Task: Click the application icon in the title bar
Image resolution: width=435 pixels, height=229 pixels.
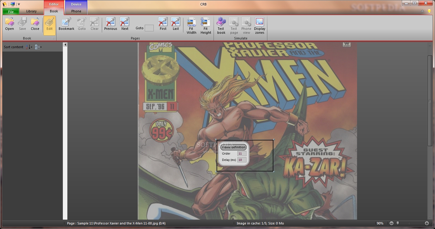Action: coord(5,4)
